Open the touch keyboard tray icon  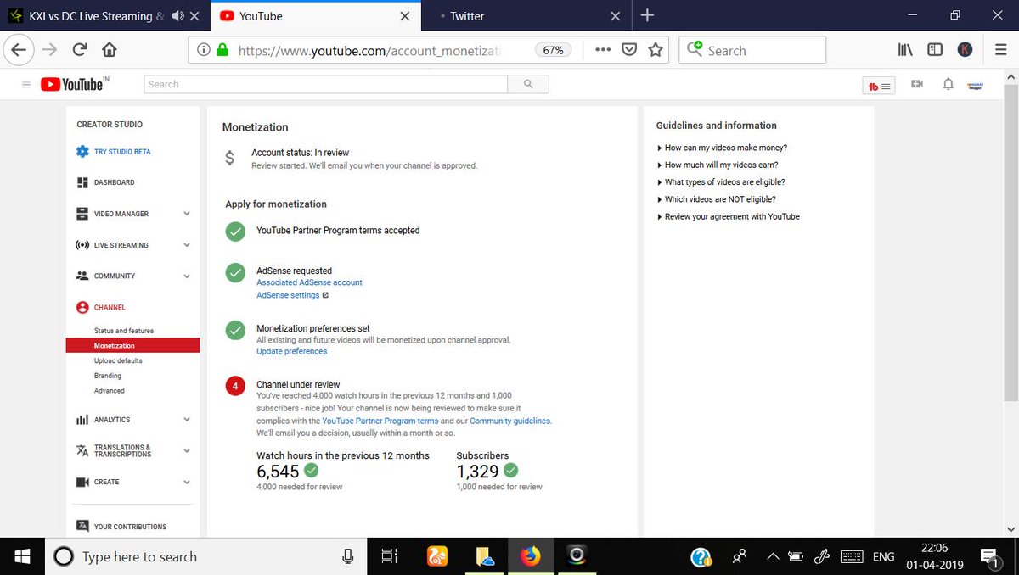click(852, 556)
